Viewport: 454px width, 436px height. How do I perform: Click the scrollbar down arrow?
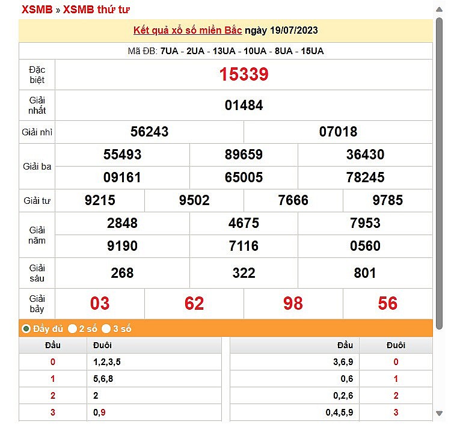pos(440,413)
